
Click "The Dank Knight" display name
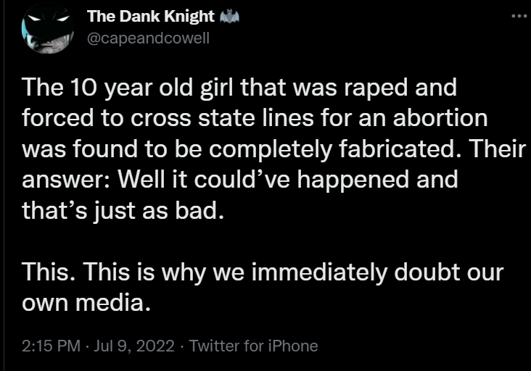tap(150, 17)
